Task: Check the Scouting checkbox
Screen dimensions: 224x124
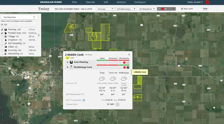Action: (2, 50)
